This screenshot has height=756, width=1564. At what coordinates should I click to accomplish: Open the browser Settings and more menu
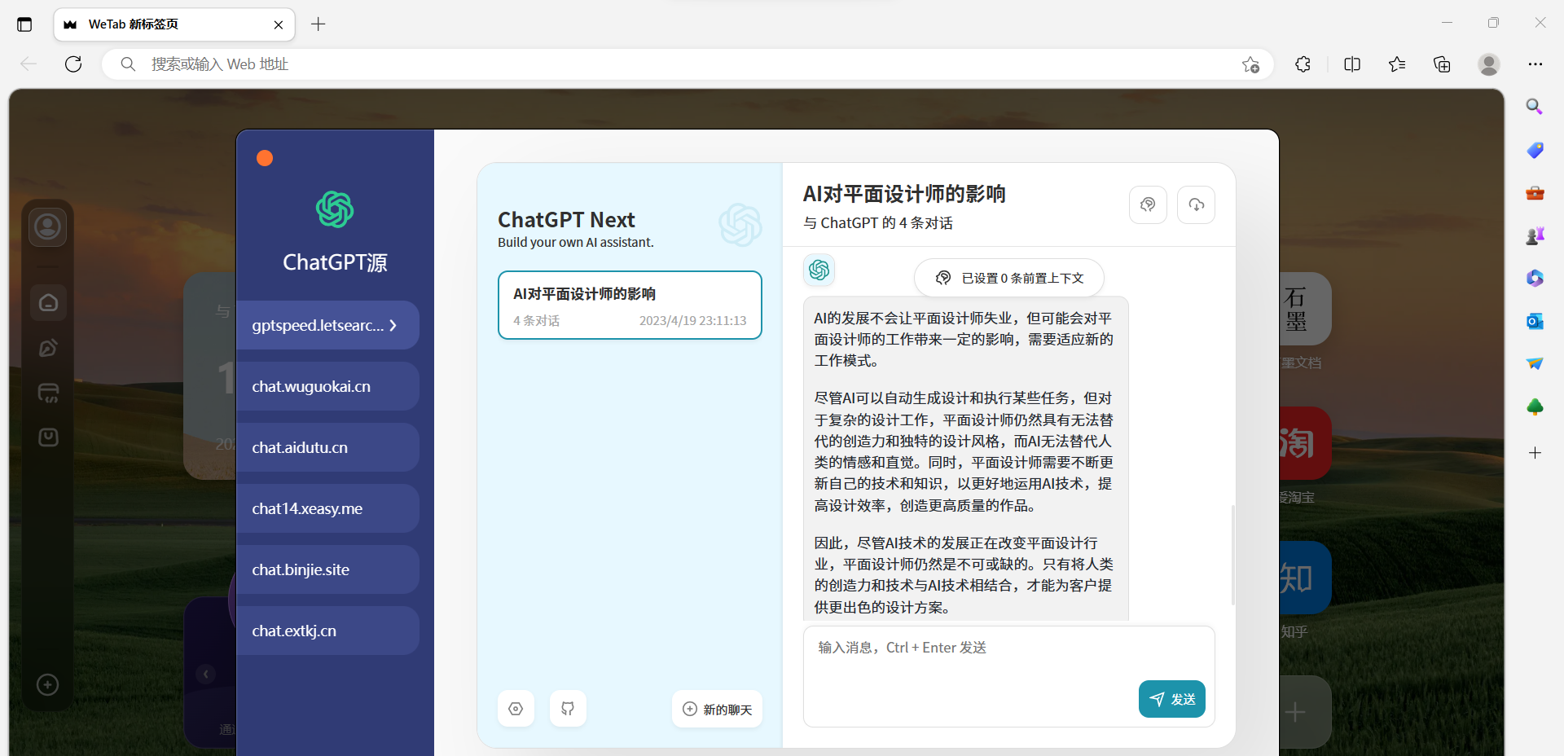(1535, 64)
